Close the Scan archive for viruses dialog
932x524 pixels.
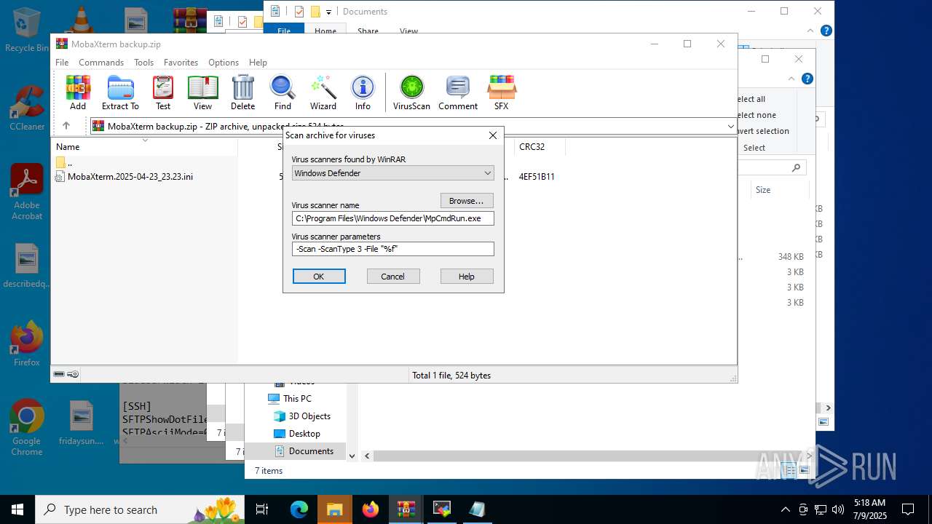click(x=493, y=135)
